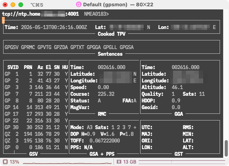Click the GPGGA sentence name
This screenshot has height=166, width=229.
click(x=94, y=47)
